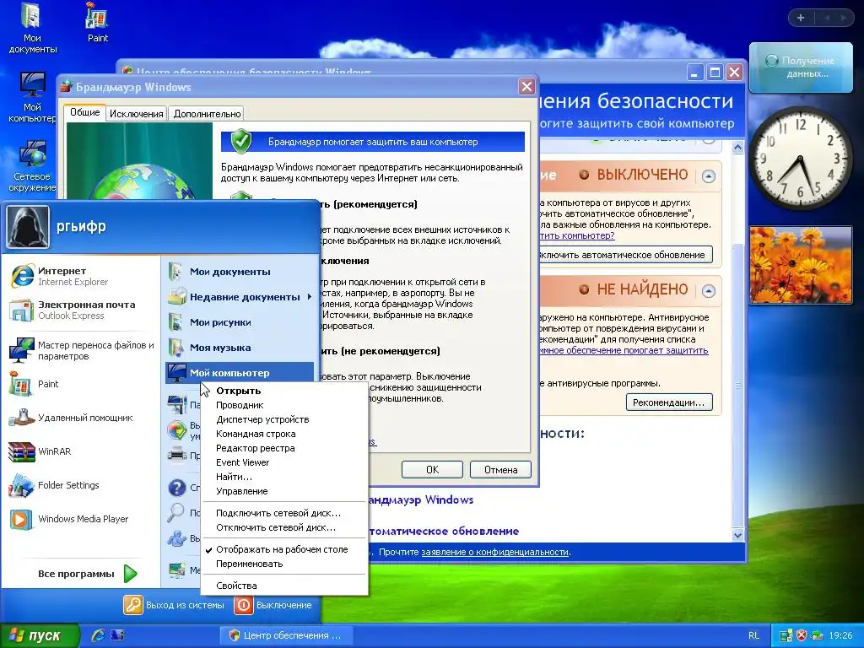Click show desktop quick launch icon

pyautogui.click(x=116, y=635)
